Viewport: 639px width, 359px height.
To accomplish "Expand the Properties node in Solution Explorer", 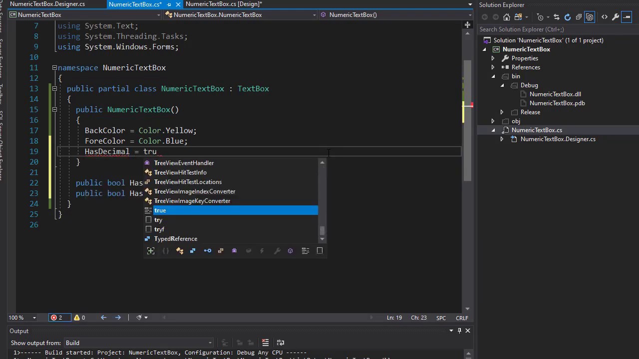I will (493, 58).
